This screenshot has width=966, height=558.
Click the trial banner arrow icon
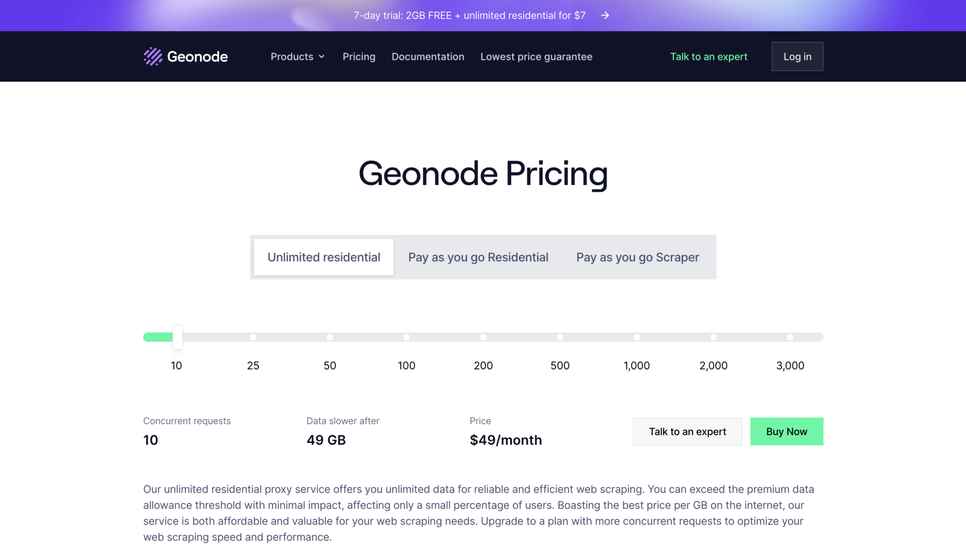click(605, 16)
